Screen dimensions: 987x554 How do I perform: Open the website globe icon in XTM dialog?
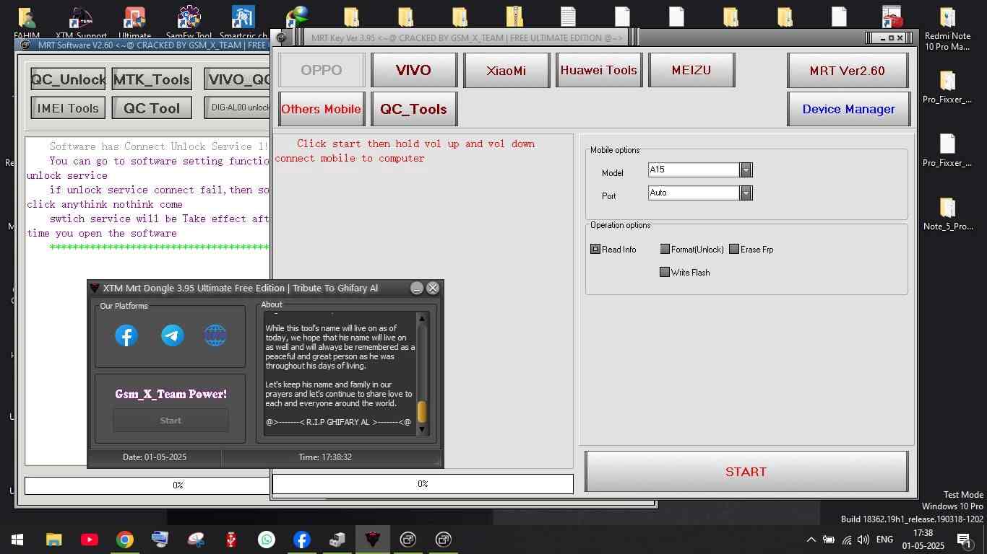click(x=215, y=335)
